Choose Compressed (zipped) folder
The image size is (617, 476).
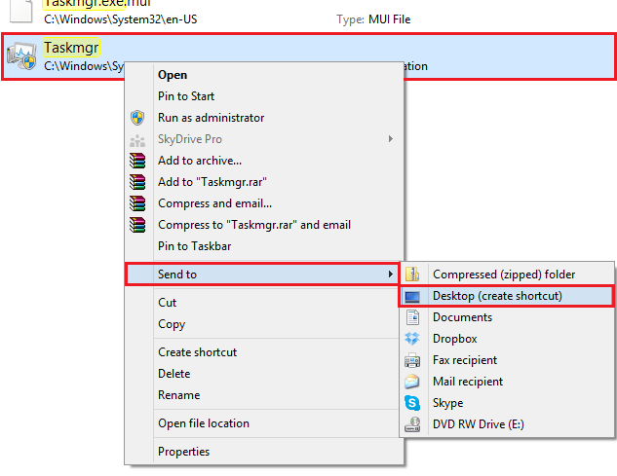507,274
